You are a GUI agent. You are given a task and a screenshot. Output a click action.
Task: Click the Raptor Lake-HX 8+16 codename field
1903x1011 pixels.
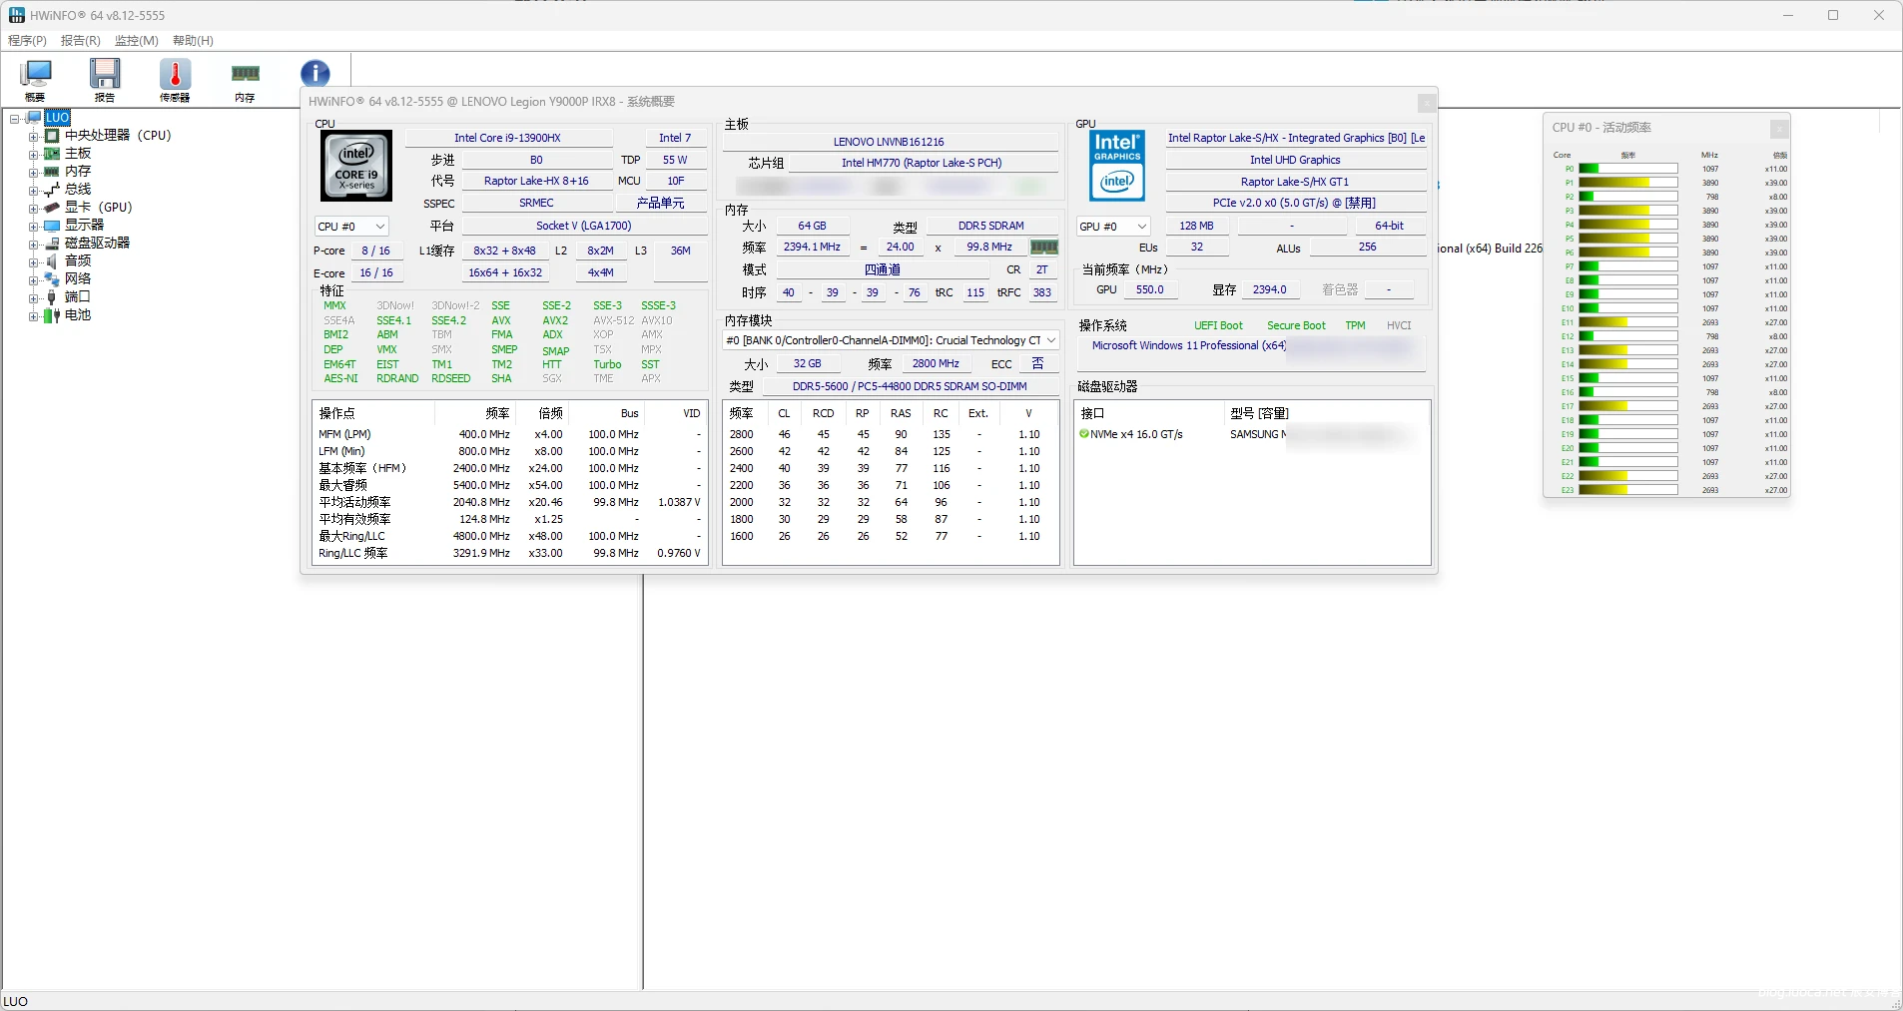point(536,181)
